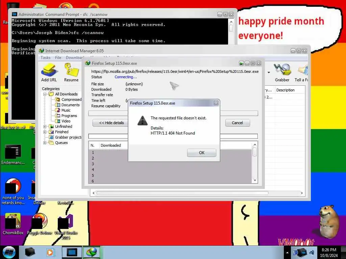Image resolution: width=346 pixels, height=259 pixels.
Task: Click the Command Prompt taskbar button
Action: (72, 252)
